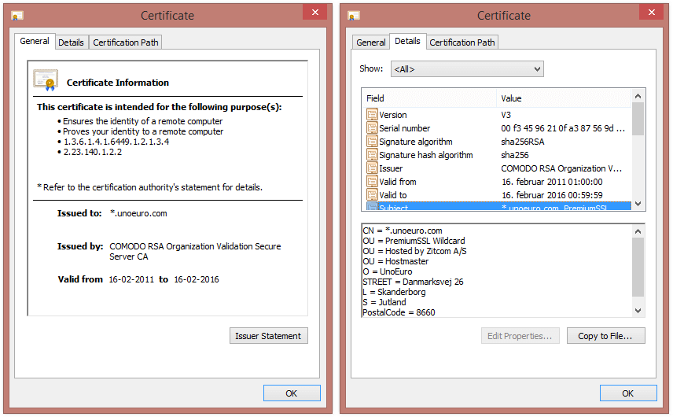Select the Version row label
The height and width of the screenshot is (417, 673).
click(x=393, y=115)
